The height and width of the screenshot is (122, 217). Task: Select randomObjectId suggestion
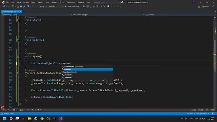point(87,72)
